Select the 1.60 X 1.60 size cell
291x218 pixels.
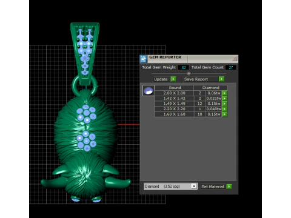pos(174,114)
